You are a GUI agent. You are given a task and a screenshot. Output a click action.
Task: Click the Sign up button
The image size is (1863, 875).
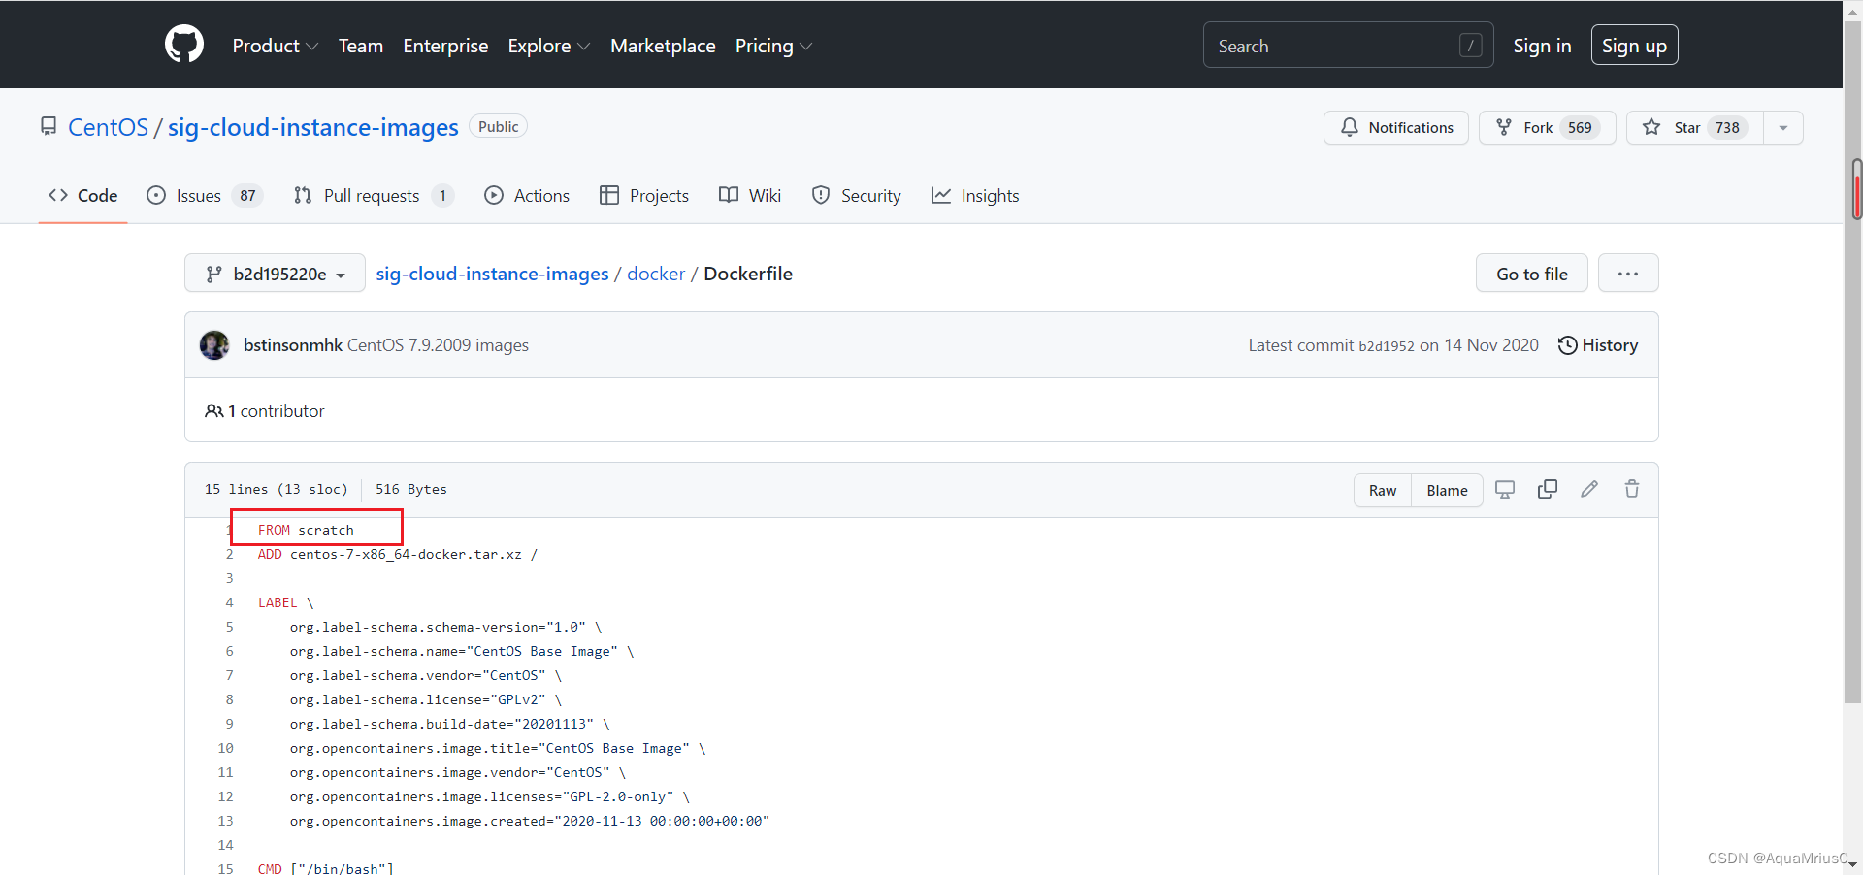coord(1634,46)
